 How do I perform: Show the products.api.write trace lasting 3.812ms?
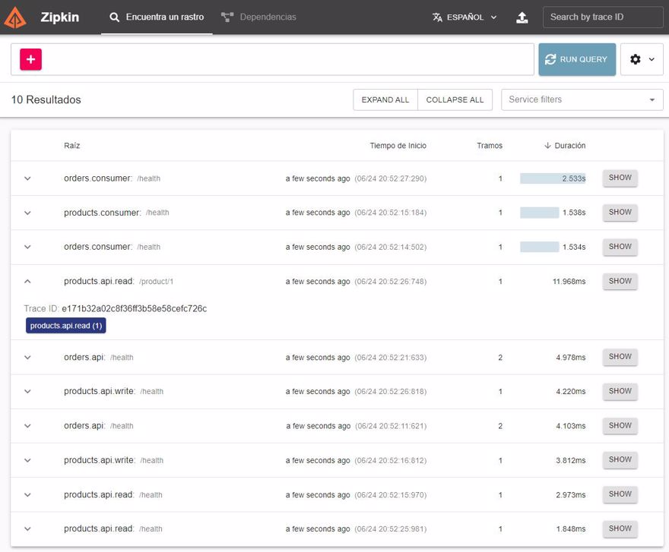(620, 460)
